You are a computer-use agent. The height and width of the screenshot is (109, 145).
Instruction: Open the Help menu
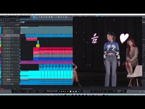click(x=34, y=15)
